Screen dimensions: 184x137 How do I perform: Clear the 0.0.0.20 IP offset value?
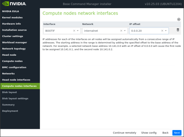pos(162,31)
